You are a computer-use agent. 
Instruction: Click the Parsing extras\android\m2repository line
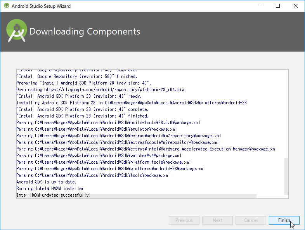[119, 135]
